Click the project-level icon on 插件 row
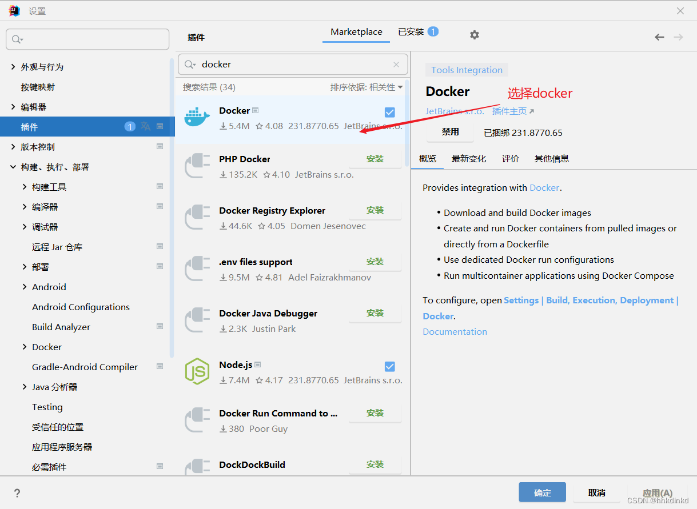 click(160, 126)
